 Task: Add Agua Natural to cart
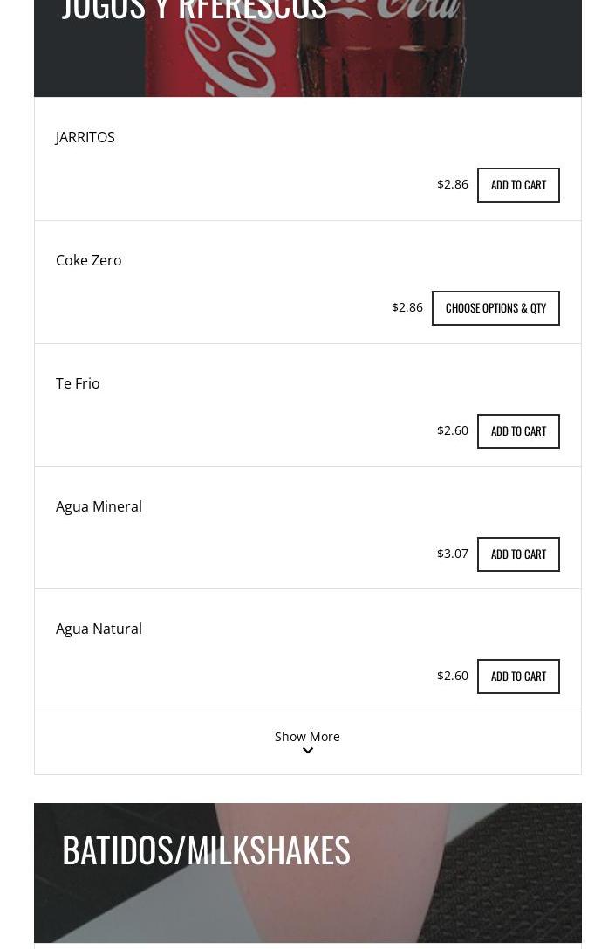[x=518, y=677]
